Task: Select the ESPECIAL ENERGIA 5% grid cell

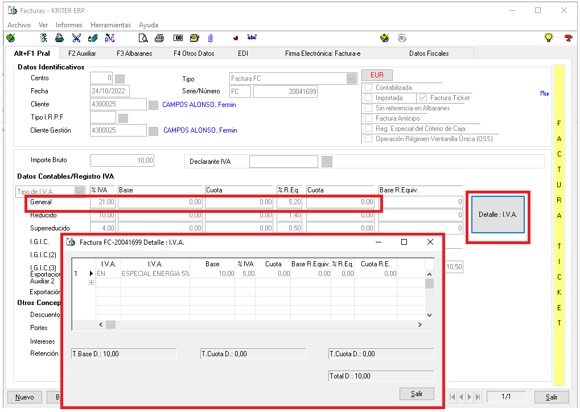Action: pos(155,274)
